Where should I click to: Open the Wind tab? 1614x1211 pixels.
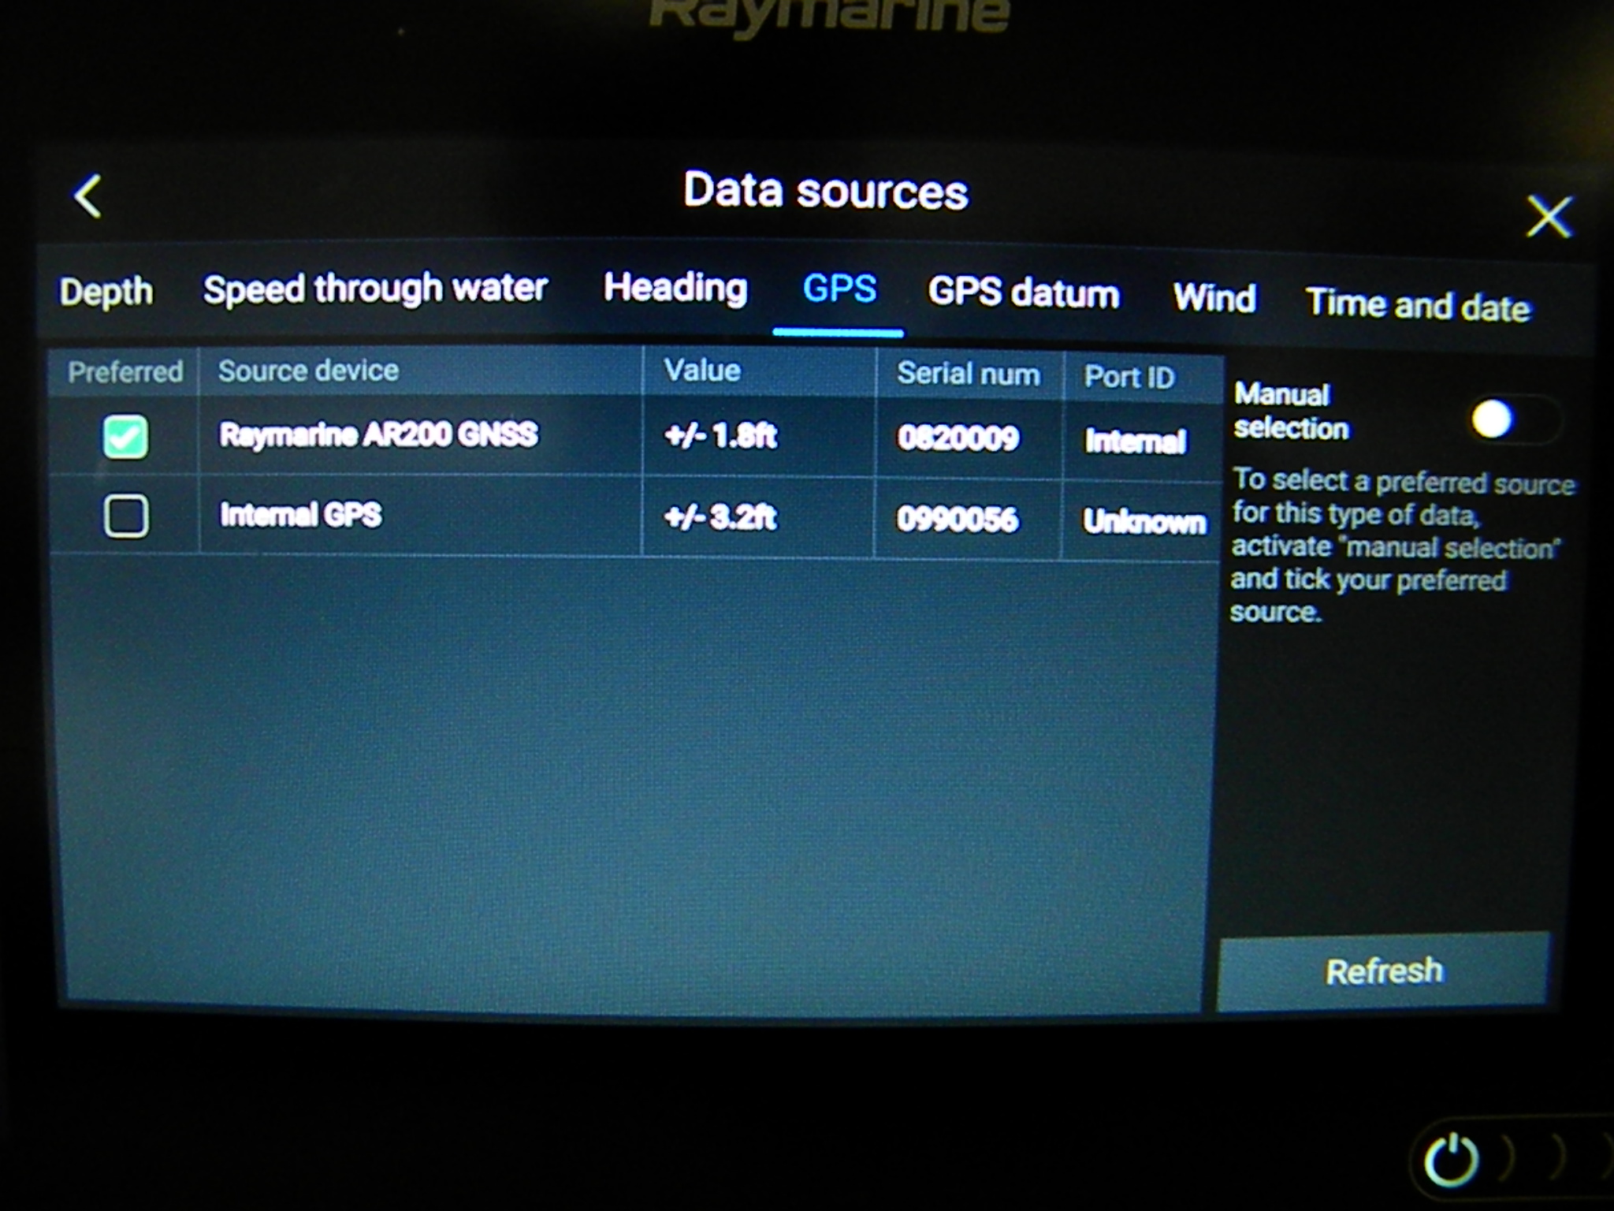point(1214,298)
